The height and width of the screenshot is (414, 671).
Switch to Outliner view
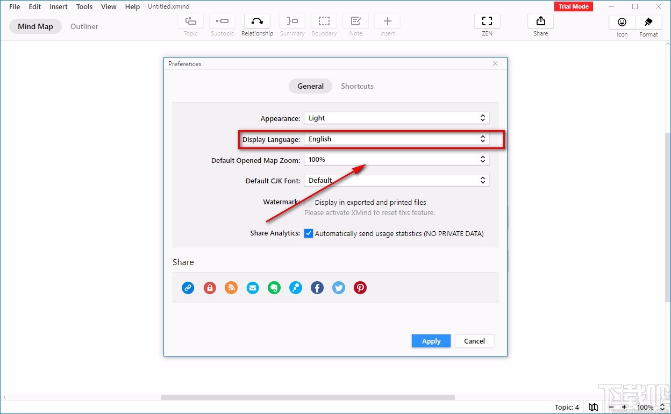(84, 26)
